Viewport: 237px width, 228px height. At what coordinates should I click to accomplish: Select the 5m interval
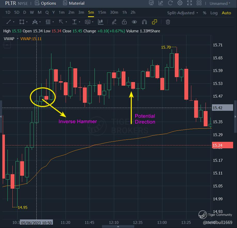tap(91, 12)
